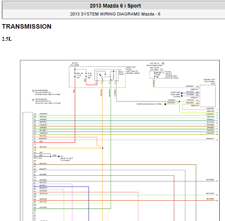Click the COMPUTER DATA LINES SYSTEM reference
The image size is (225, 221).
pos(175,95)
